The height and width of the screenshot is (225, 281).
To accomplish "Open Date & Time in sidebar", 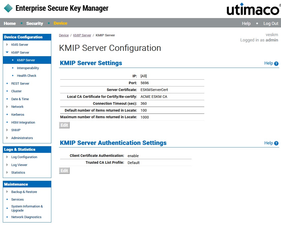I will [x=20, y=99].
